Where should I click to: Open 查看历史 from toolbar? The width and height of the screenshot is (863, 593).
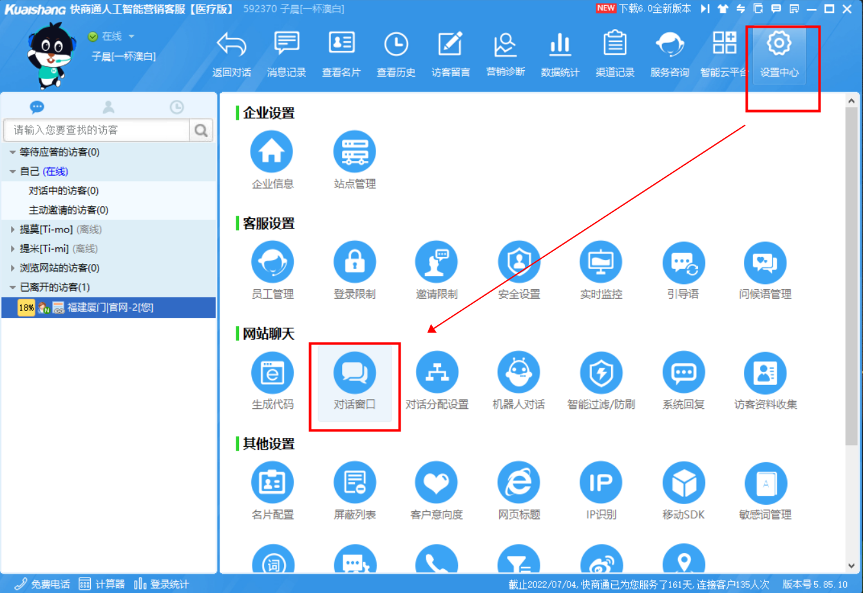coord(396,55)
